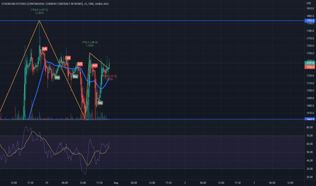Select the blue 1661.5 support price tag
316x186 pixels.
pos(310,119)
